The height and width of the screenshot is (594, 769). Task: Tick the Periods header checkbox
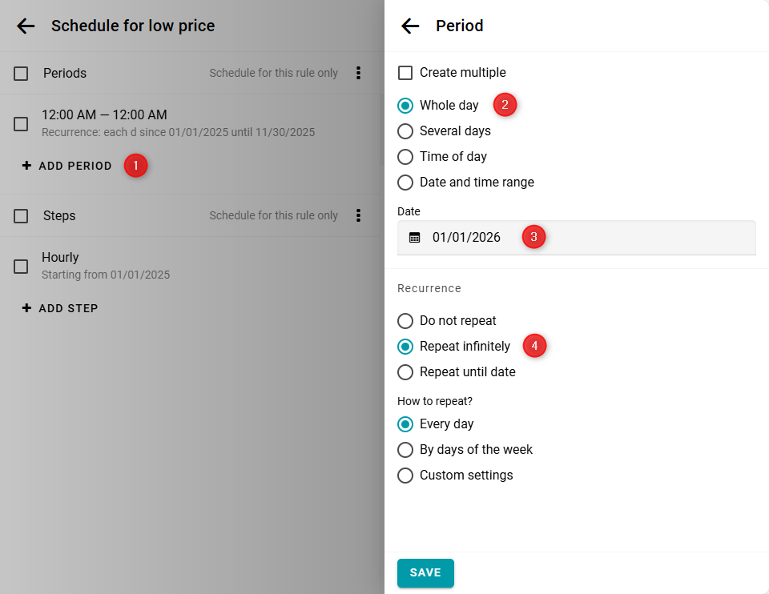(x=21, y=74)
